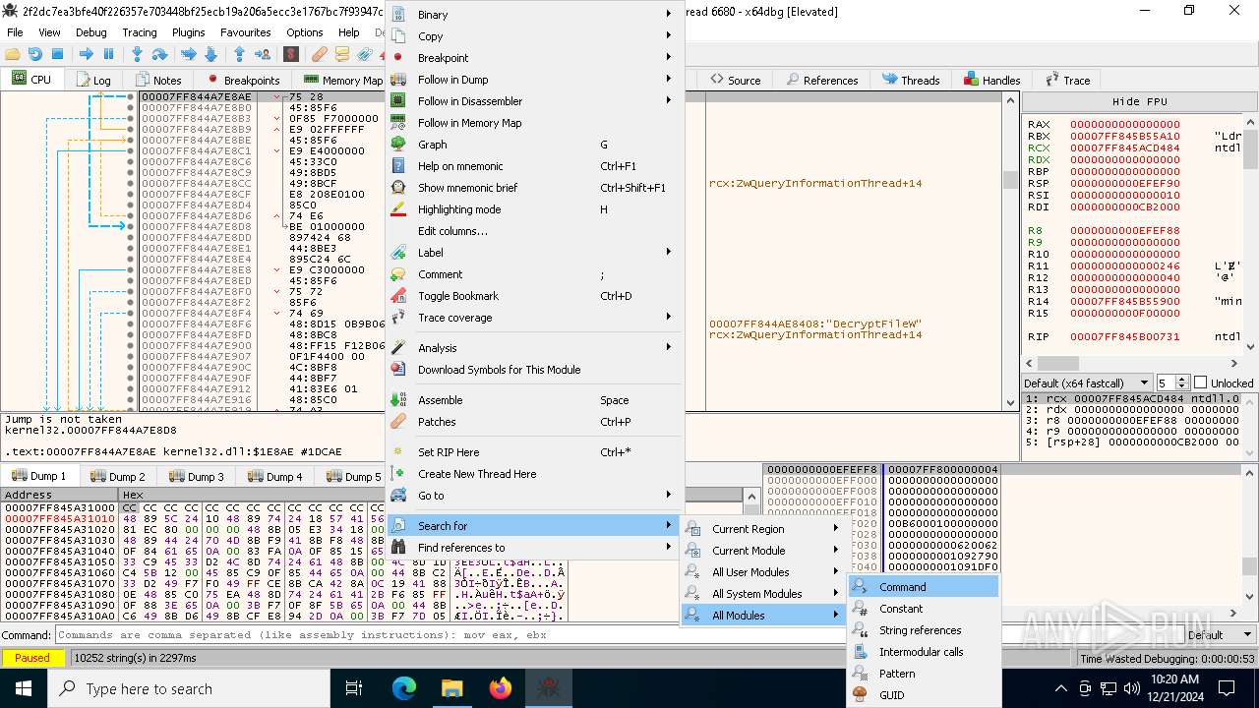The height and width of the screenshot is (708, 1259).
Task: Click the Intermodular calls icon
Action: pyautogui.click(x=860, y=652)
